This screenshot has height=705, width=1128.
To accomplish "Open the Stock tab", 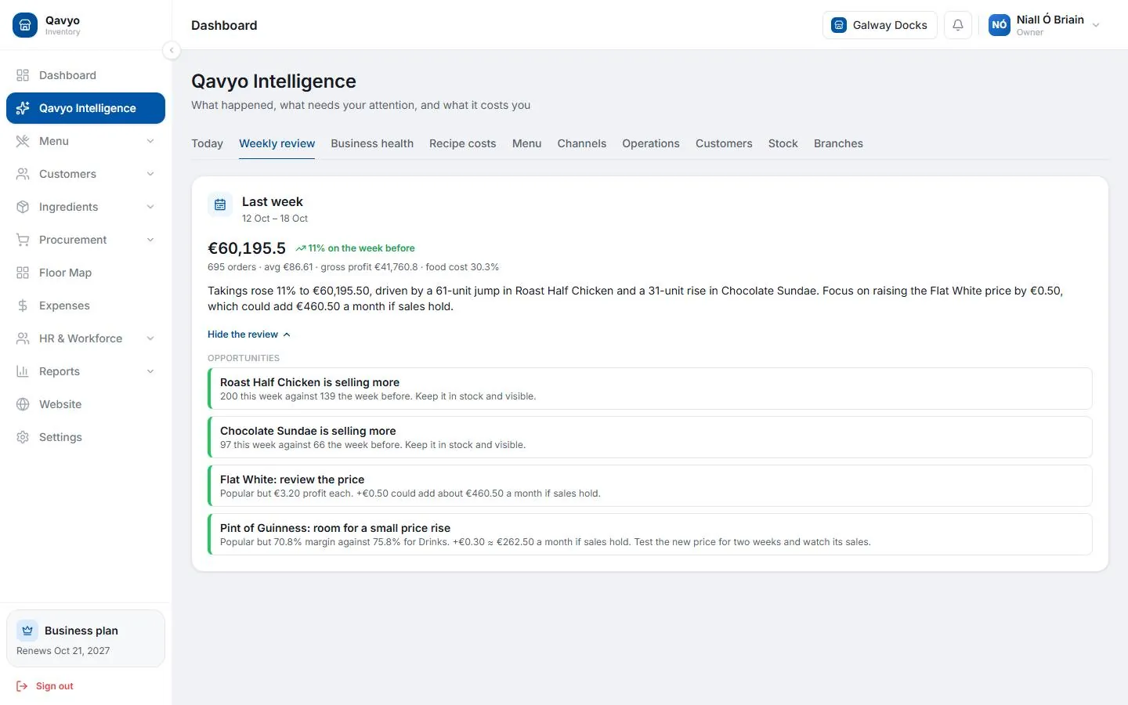I will [x=783, y=143].
